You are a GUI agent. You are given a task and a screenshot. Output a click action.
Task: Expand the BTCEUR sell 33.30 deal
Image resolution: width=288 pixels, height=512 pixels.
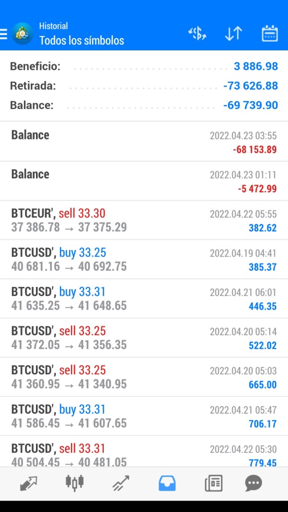144,220
